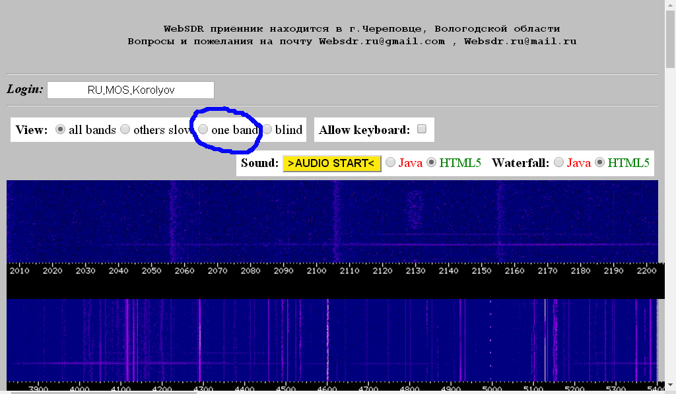This screenshot has height=394, width=676.
Task: Choose HTML5 for the Waterfall display
Action: point(599,162)
